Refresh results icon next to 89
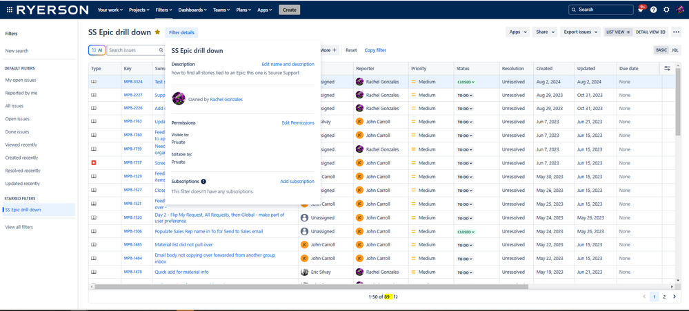689x311 pixels. [396, 297]
